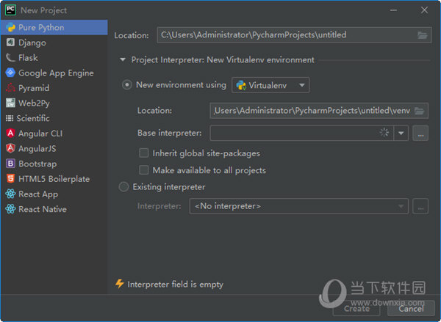
Task: Edit the project Location path field
Action: (x=294, y=35)
